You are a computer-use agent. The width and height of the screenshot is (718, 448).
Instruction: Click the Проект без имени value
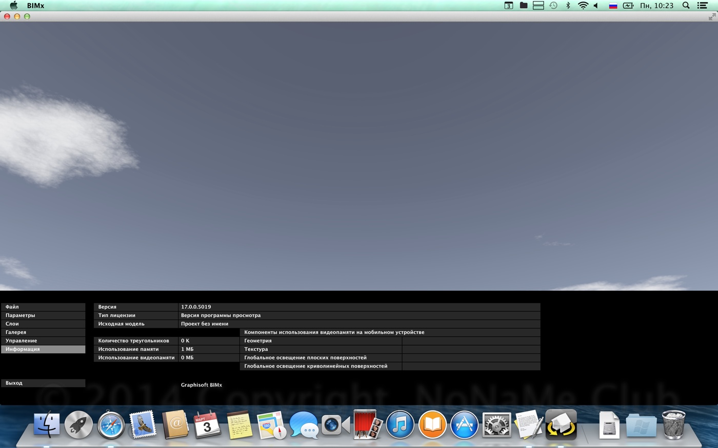pyautogui.click(x=205, y=324)
